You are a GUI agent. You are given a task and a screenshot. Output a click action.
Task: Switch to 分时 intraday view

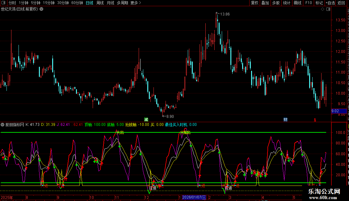point(12,3)
